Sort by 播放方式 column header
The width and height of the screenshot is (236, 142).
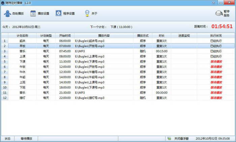pos(143,36)
